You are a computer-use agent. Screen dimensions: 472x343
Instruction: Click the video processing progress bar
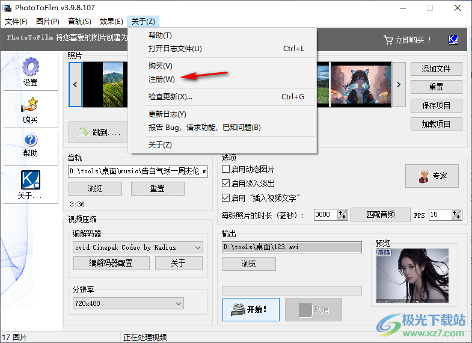click(x=292, y=291)
